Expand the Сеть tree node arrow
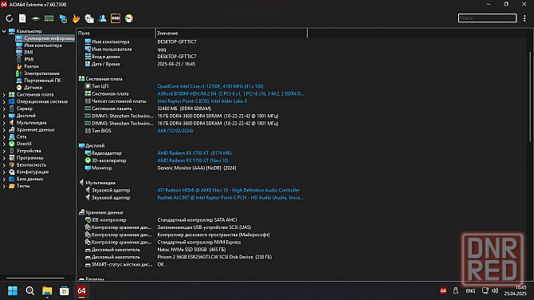This screenshot has width=534, height=300. tap(4, 137)
